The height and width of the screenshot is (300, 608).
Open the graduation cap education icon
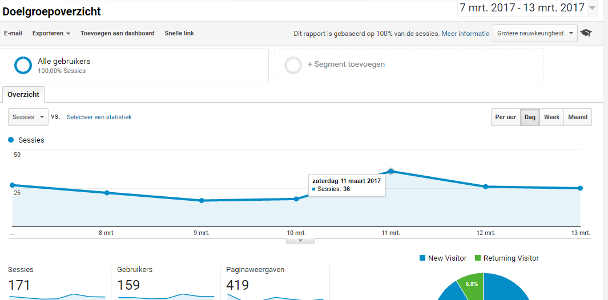point(586,33)
